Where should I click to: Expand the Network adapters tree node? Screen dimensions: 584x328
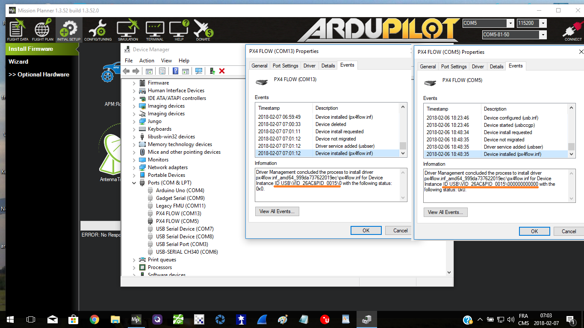click(134, 167)
